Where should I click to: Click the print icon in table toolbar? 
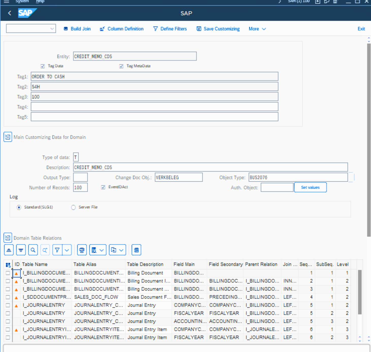coord(82,250)
